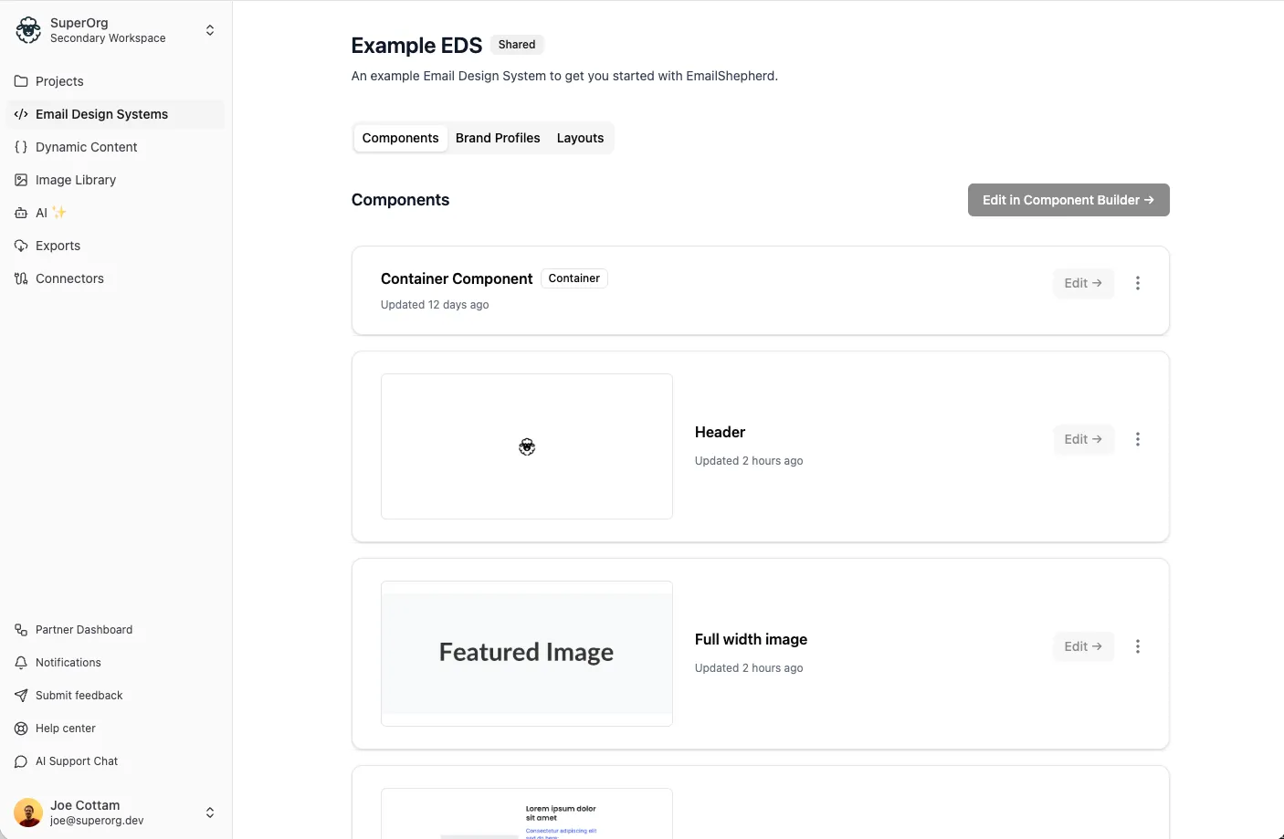Open the Projects section via its folder icon
The image size is (1284, 839).
tap(20, 81)
